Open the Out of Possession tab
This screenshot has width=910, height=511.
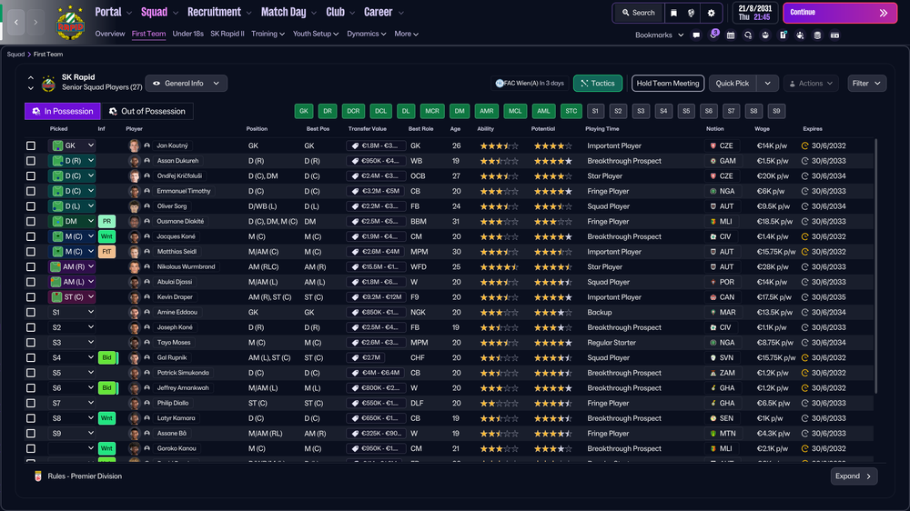point(147,111)
